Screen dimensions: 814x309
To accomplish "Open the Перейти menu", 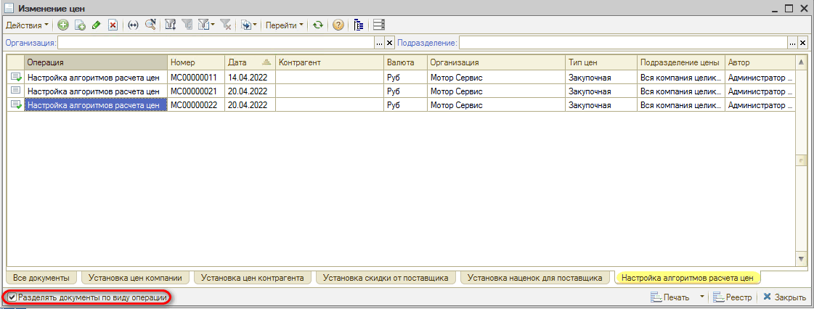I will click(285, 25).
